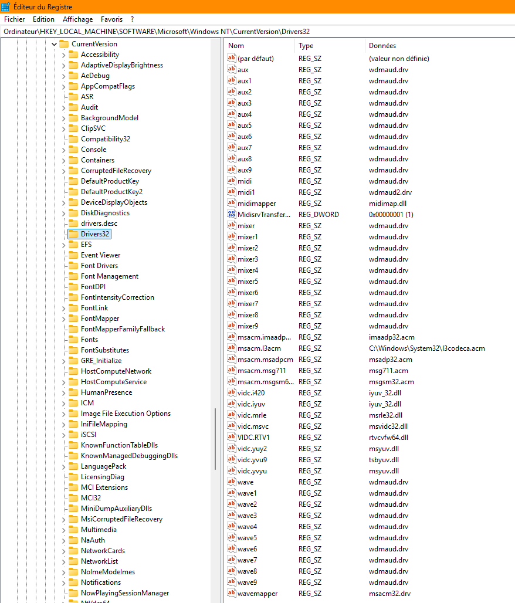The image size is (515, 603).
Task: Click the folder icon beside Font Drivers
Action: pyautogui.click(x=73, y=266)
